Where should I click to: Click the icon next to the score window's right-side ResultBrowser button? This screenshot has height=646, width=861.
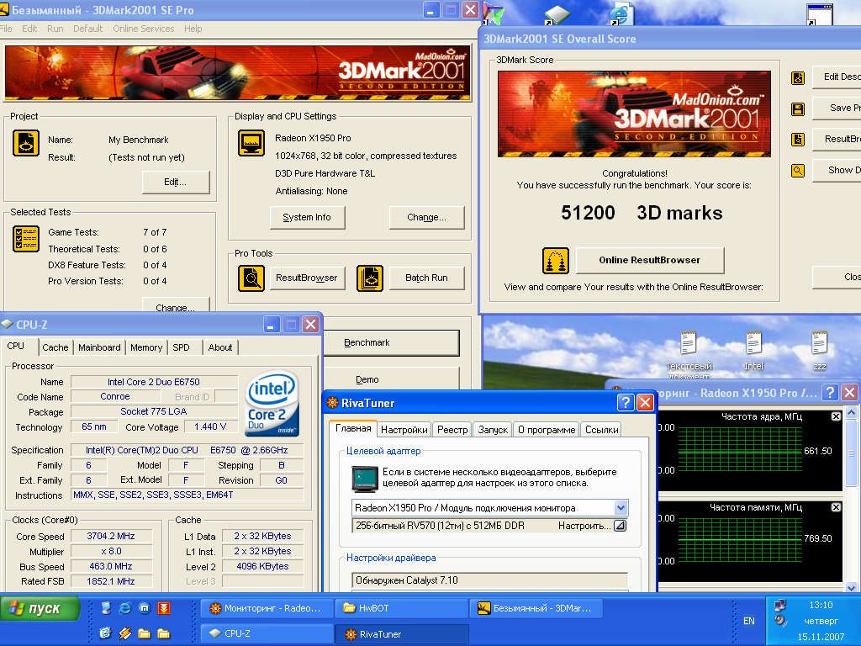(x=798, y=140)
